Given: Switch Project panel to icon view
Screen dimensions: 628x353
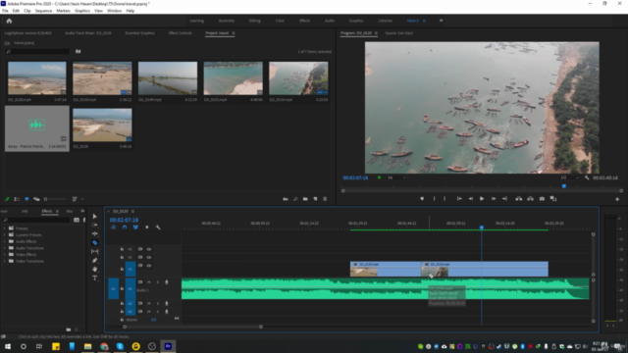Looking at the screenshot, I should pos(26,199).
